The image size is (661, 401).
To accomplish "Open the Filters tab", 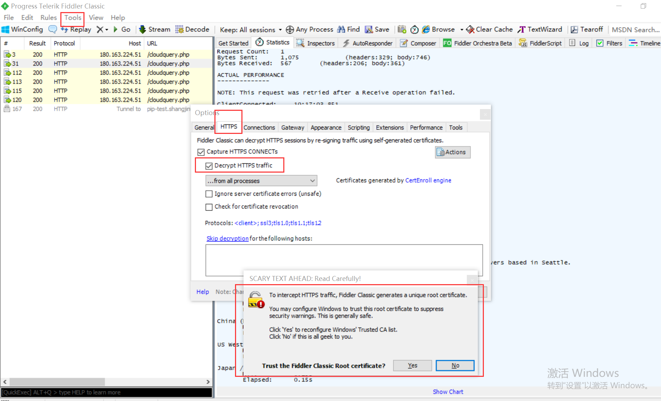I will pyautogui.click(x=610, y=43).
